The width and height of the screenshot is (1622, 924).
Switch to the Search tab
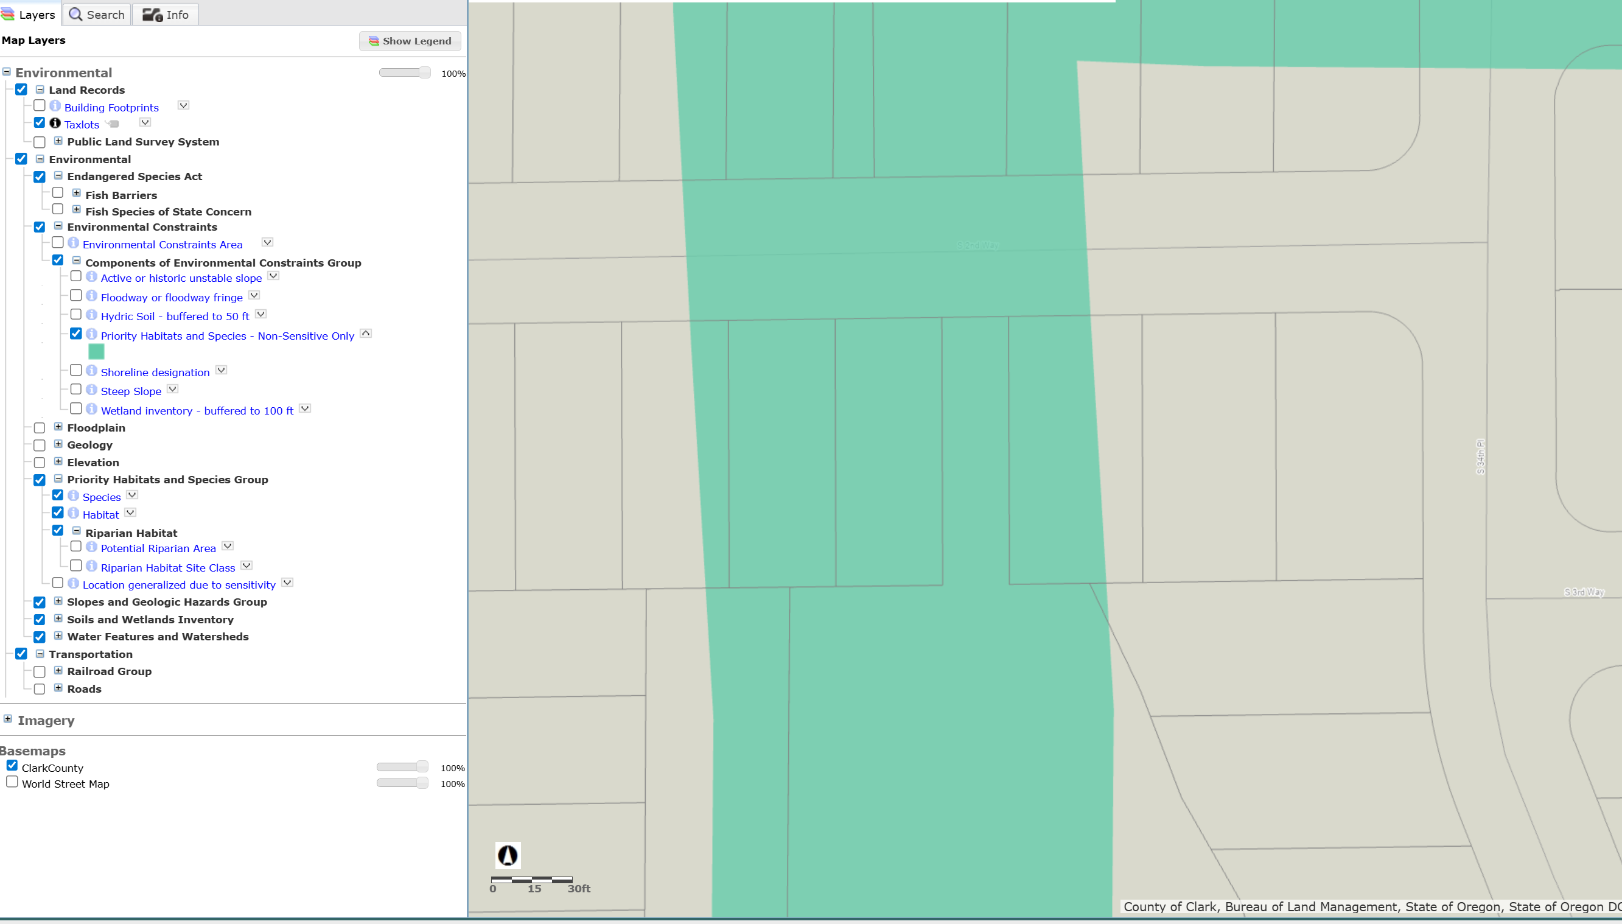(96, 14)
